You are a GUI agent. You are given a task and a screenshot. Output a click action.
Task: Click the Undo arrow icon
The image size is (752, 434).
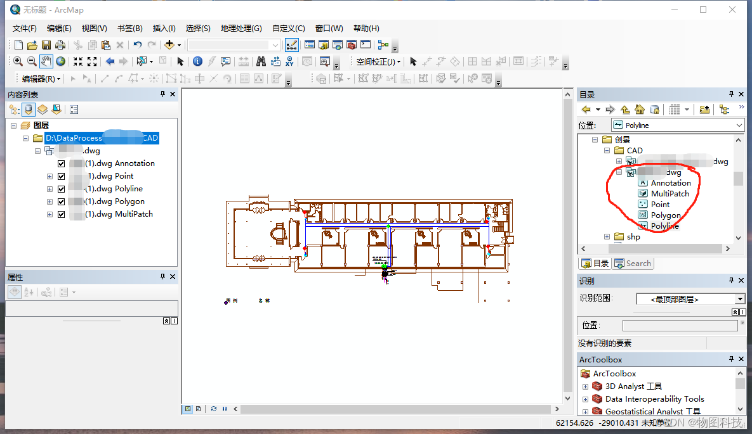click(138, 44)
